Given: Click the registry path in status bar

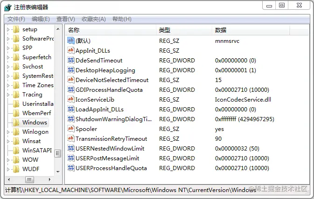Looking at the screenshot, I should click(131, 190).
